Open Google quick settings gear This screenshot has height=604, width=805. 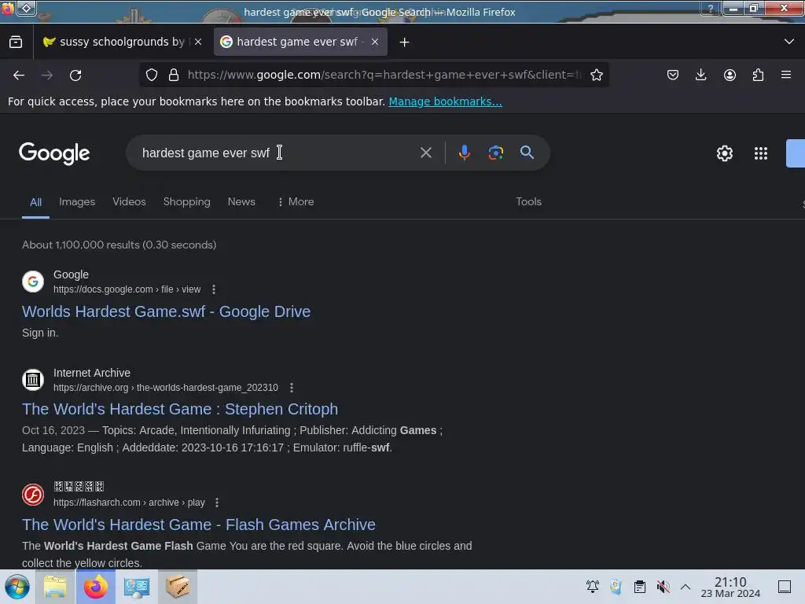[x=724, y=153]
